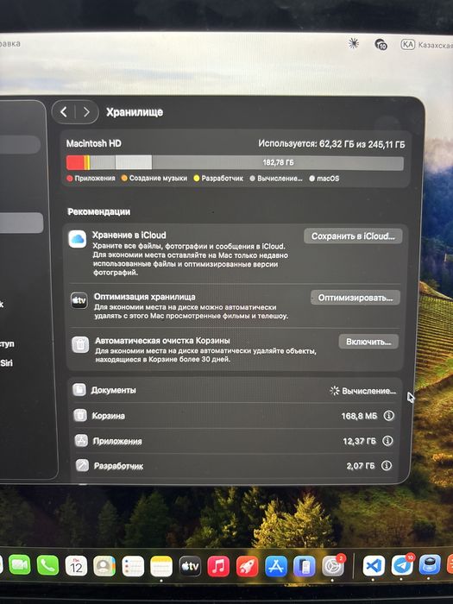Click System Settings in the Dock
453x604 pixels.
[x=333, y=566]
